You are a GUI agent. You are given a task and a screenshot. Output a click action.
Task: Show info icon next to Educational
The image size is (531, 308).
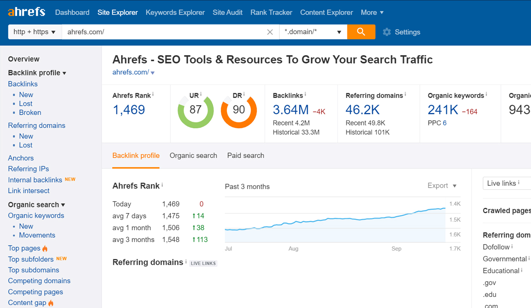(521, 270)
